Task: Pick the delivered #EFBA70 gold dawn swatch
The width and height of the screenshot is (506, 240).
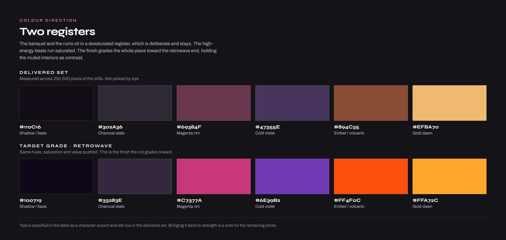Action: (x=450, y=103)
